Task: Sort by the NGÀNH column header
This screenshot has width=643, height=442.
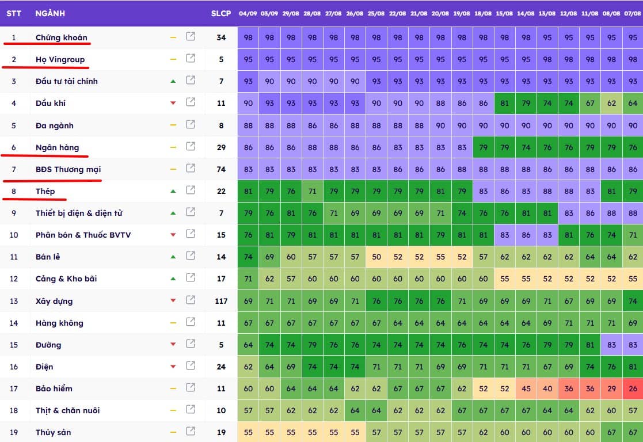Action: pyautogui.click(x=50, y=13)
